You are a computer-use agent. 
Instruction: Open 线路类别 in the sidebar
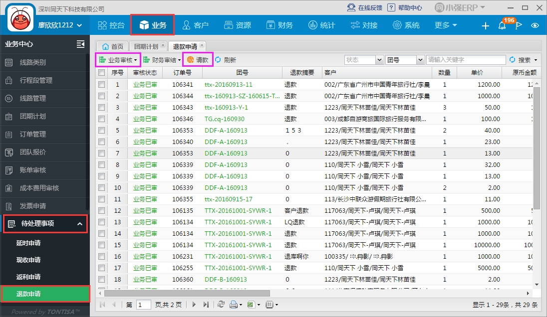click(44, 62)
